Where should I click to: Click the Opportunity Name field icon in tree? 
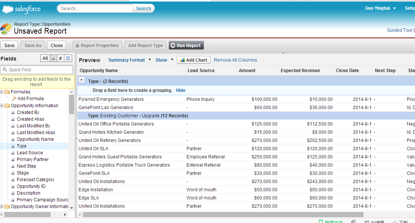13,139
